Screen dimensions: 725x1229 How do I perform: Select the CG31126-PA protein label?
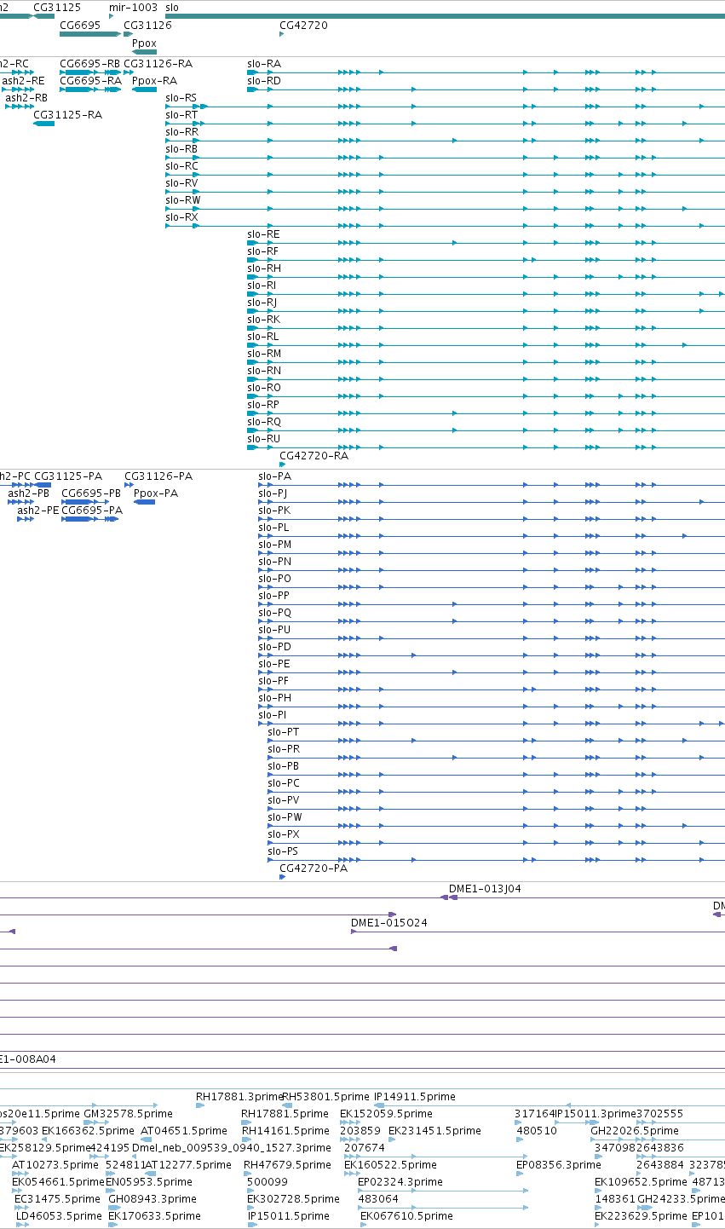(158, 476)
